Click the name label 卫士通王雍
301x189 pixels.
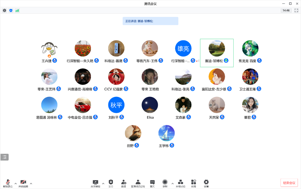(x=248, y=89)
